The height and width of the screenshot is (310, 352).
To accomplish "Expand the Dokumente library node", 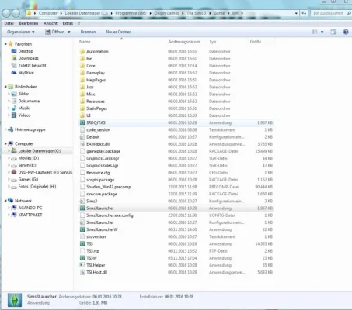I will [9, 101].
